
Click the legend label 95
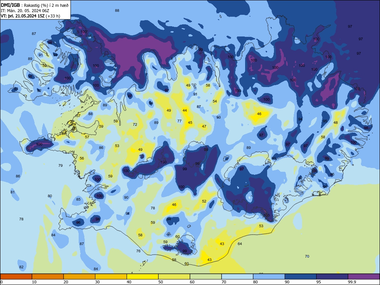pyautogui.click(x=319, y=282)
